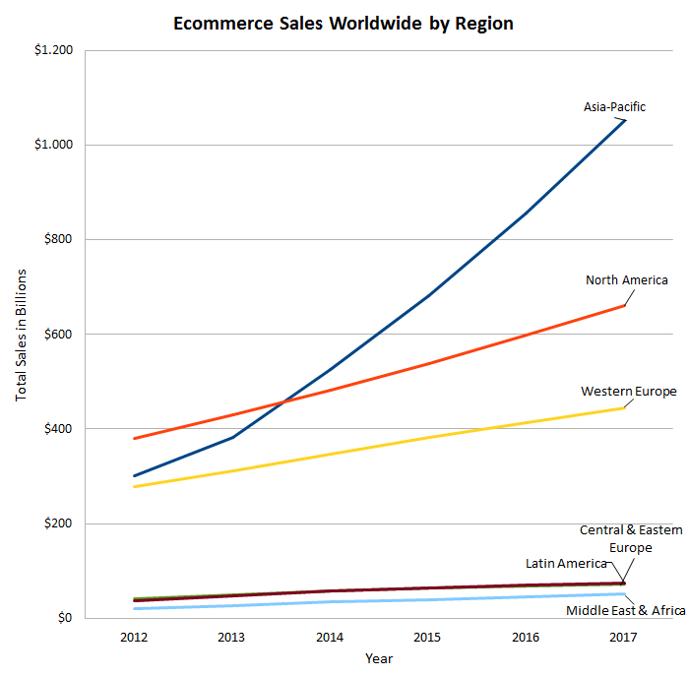Select the 'Central & Eastern Europe' label
Viewport: 689px width, 677px height.
630,538
